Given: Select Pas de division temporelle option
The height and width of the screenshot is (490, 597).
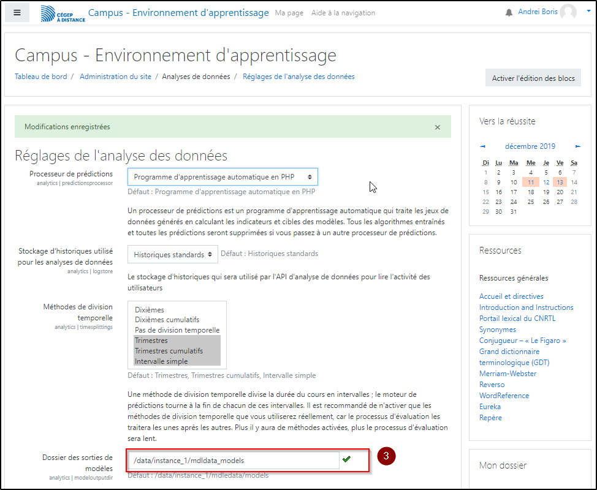Looking at the screenshot, I should 177,330.
